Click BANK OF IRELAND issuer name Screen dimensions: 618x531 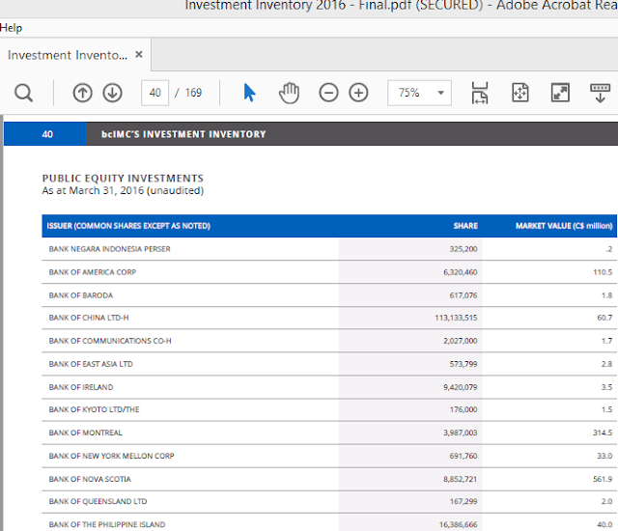pos(81,387)
